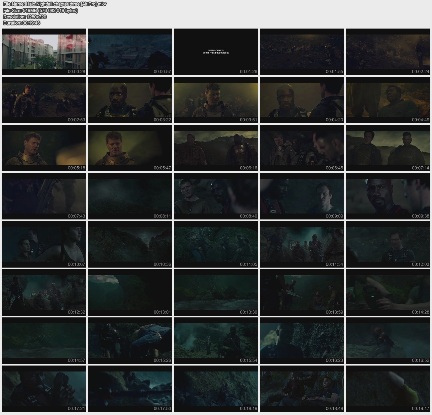Select the frame at 00:06:16

216,148
